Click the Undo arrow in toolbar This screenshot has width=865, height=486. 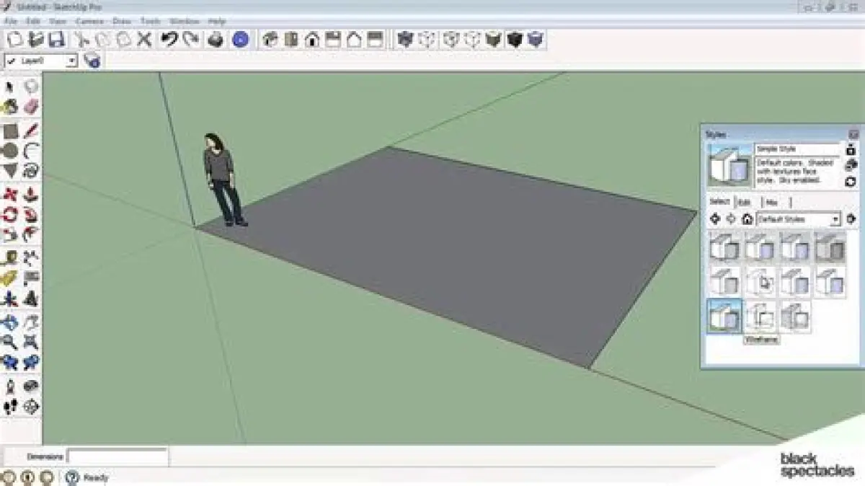169,39
